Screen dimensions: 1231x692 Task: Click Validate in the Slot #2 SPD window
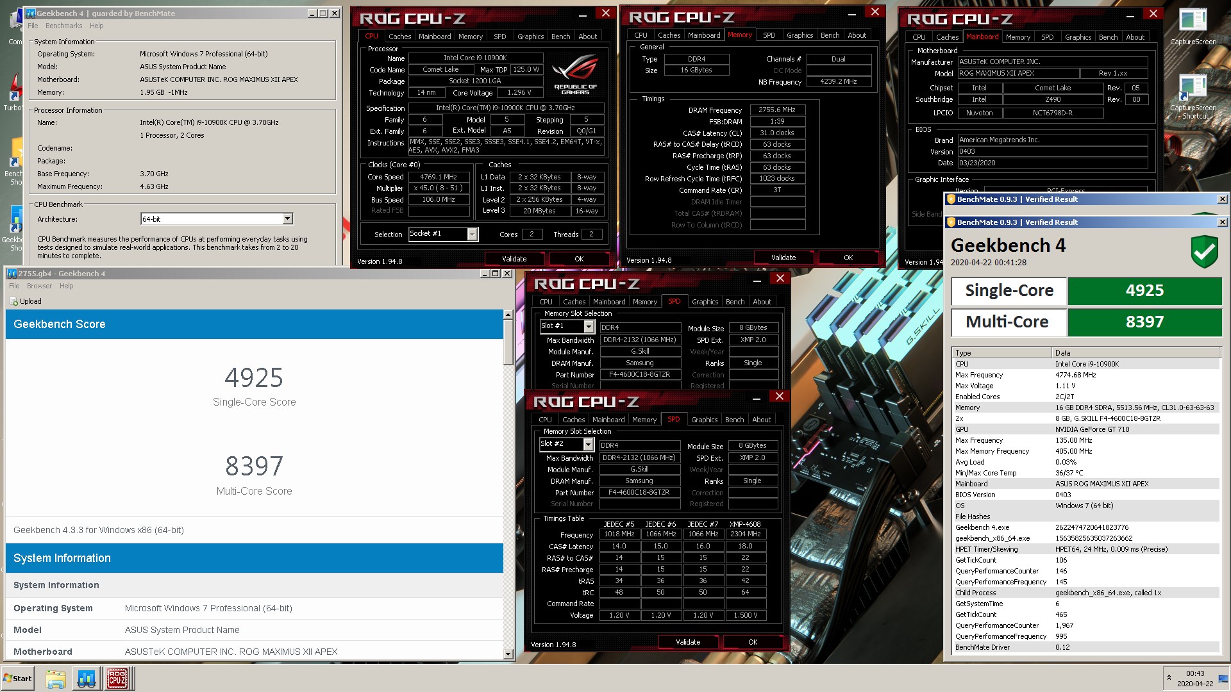pos(688,642)
